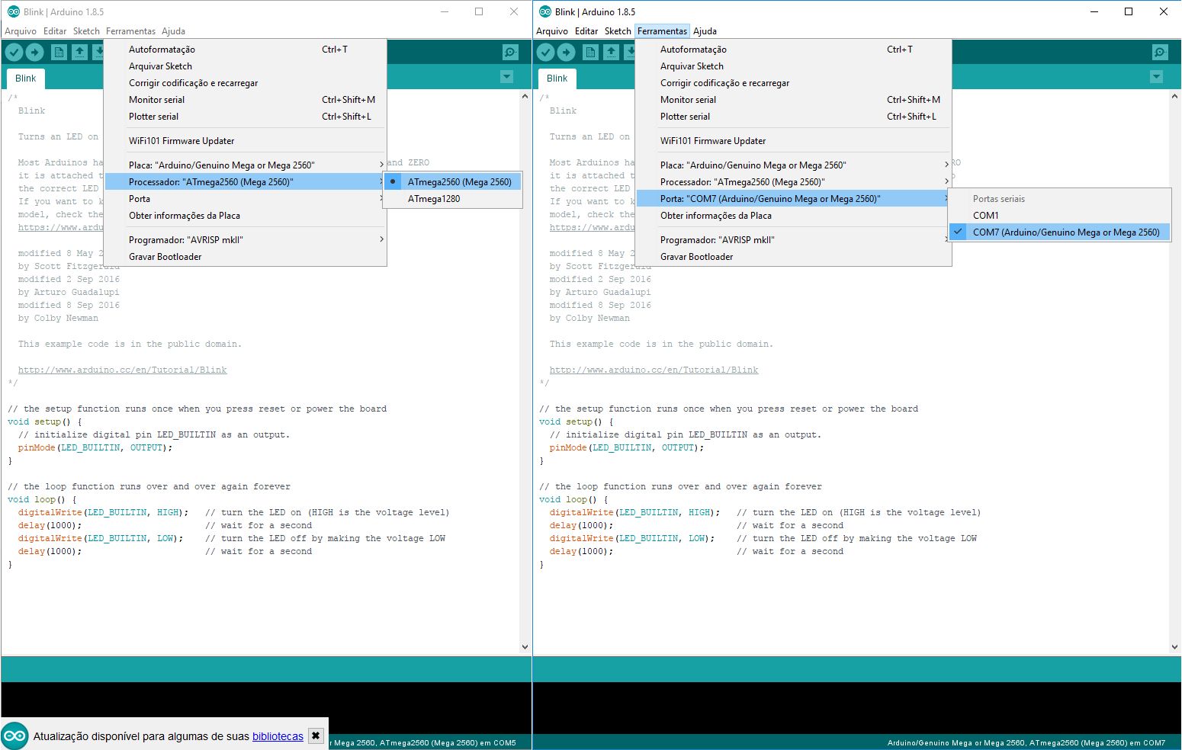Choose Plotter serial in right window menu
Image resolution: width=1182 pixels, height=750 pixels.
pos(794,117)
